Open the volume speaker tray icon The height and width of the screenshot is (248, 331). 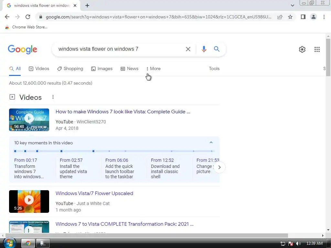pyautogui.click(x=298, y=243)
